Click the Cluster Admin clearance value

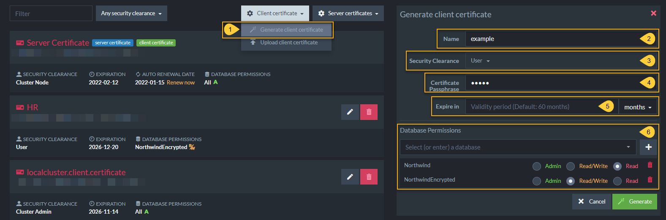[x=34, y=212]
